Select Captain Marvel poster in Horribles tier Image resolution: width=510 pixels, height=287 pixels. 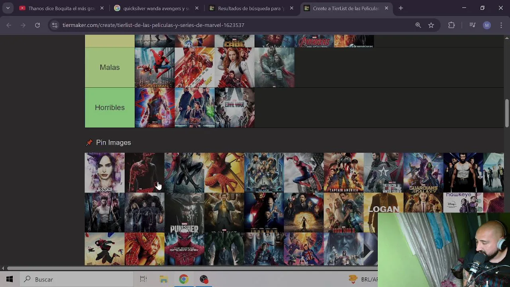click(155, 108)
